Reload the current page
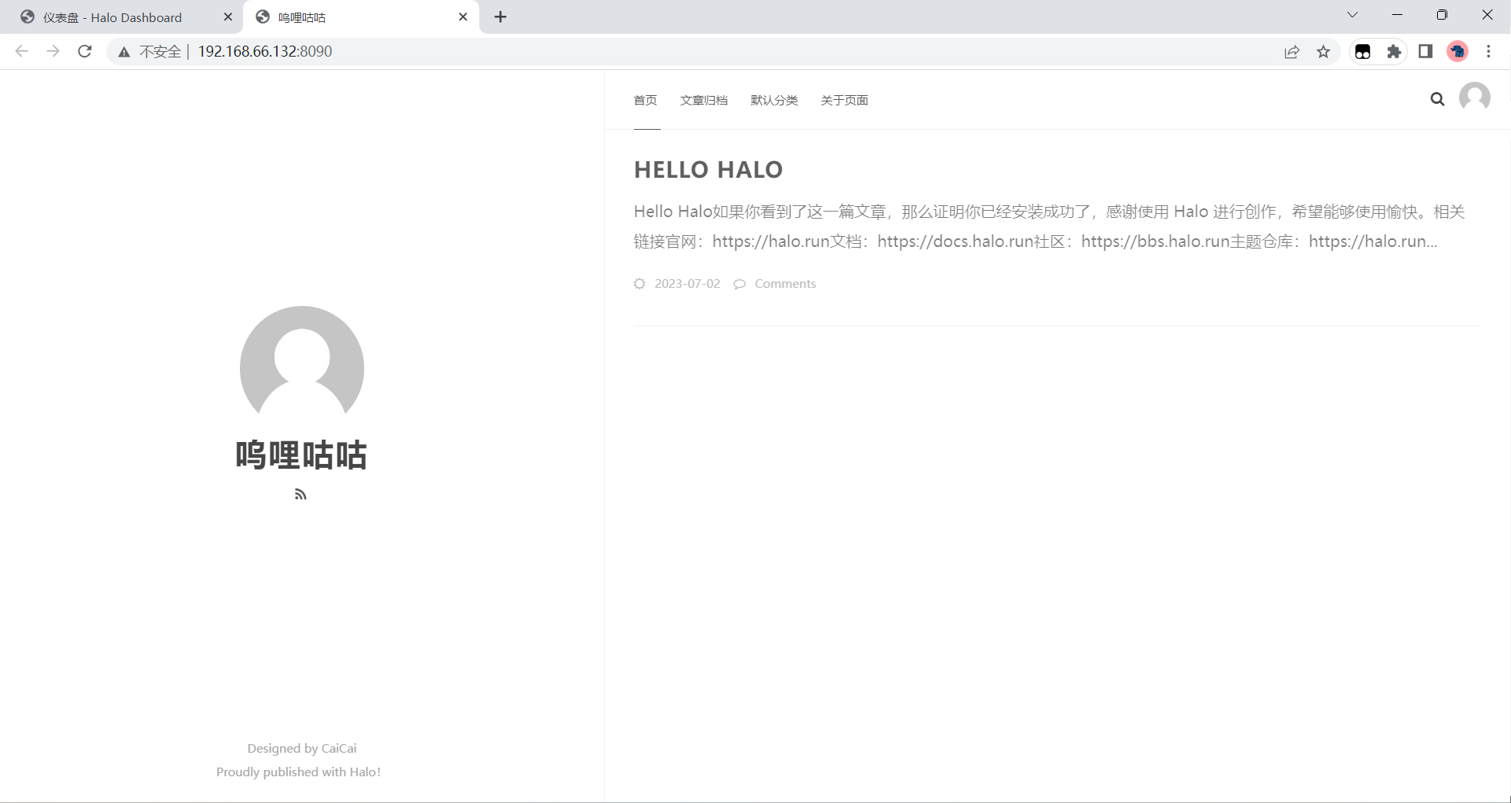 (x=85, y=51)
